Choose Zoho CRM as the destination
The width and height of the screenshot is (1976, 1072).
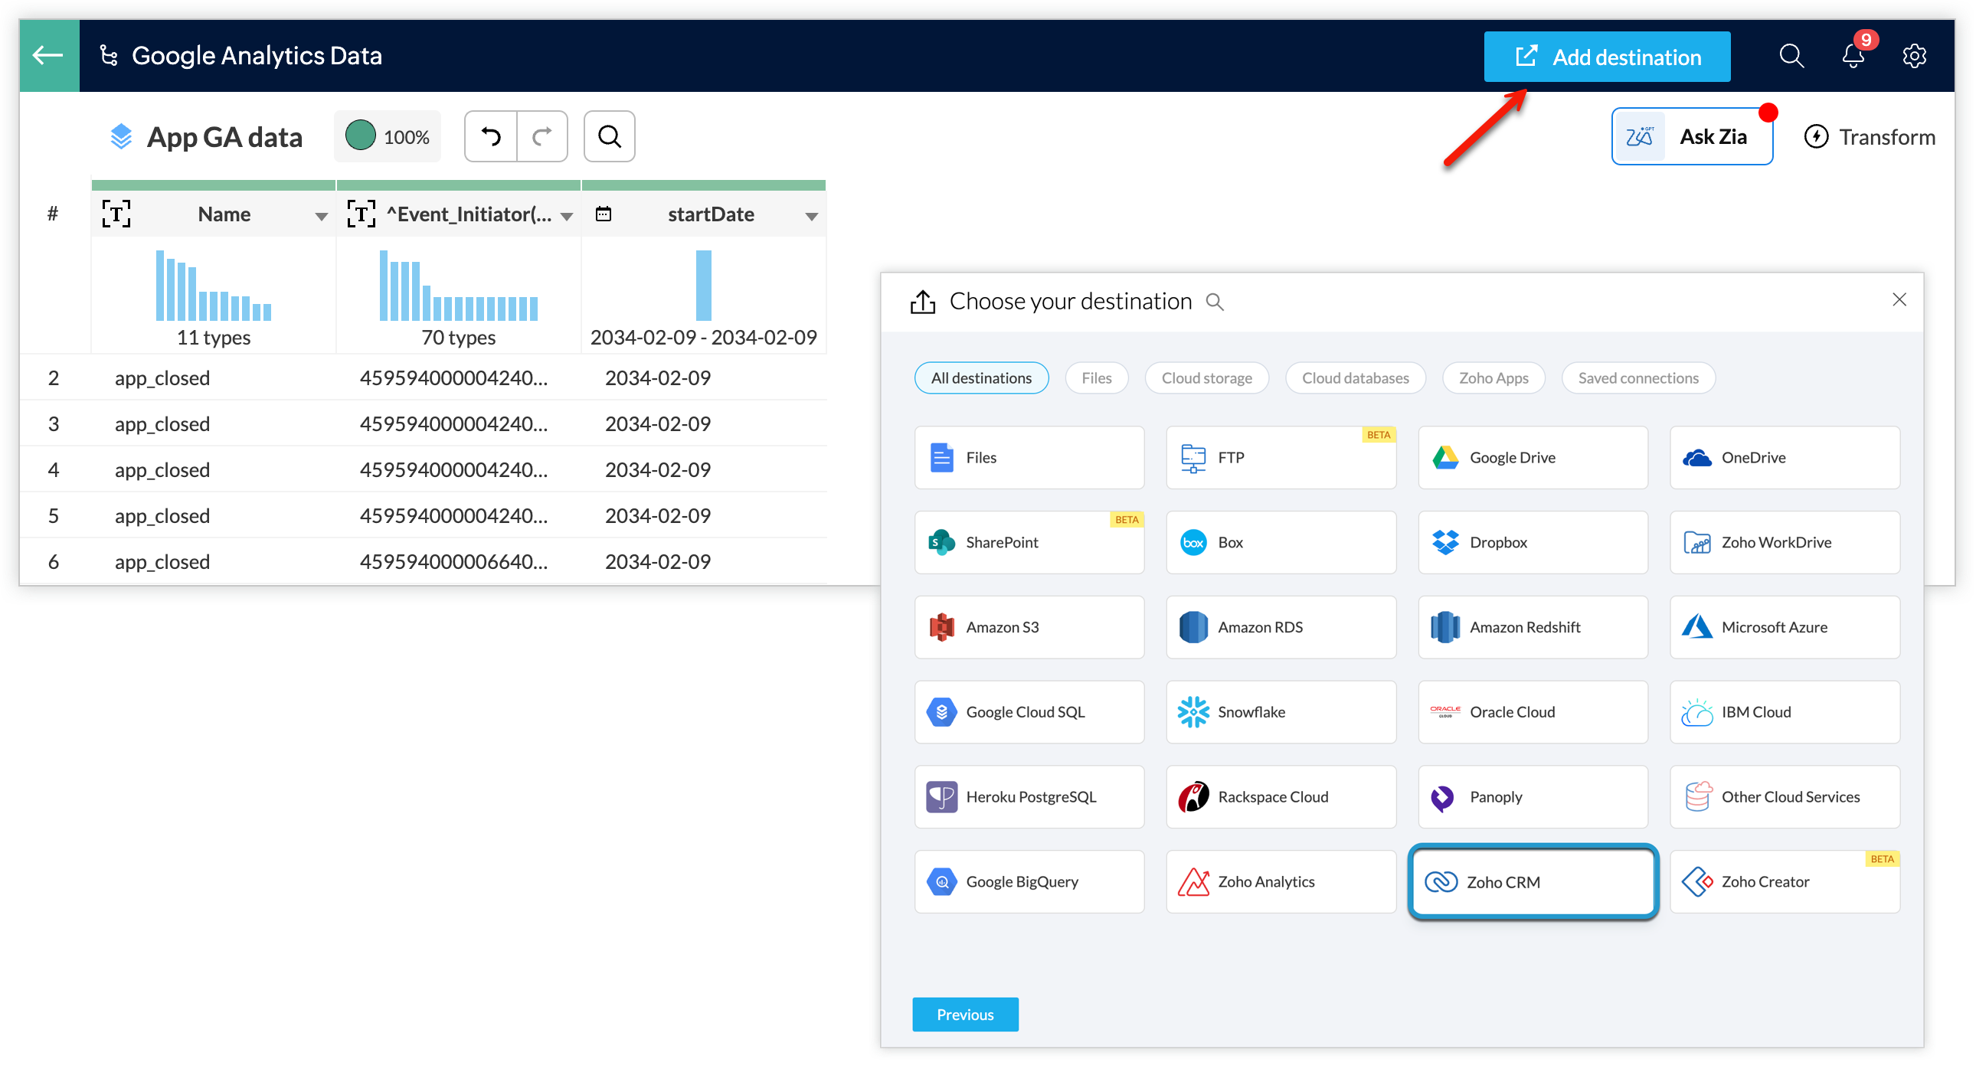pos(1533,882)
